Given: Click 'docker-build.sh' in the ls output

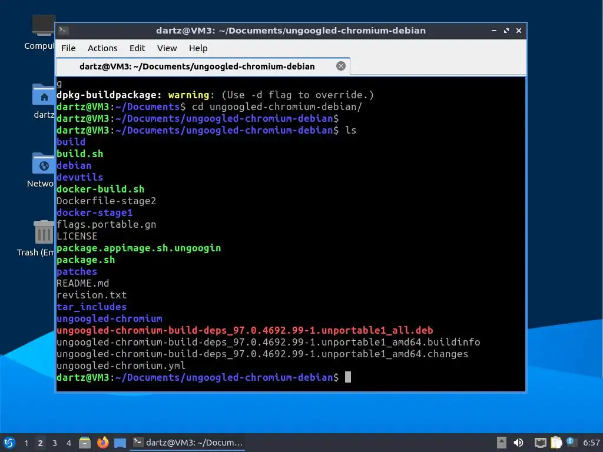Looking at the screenshot, I should tap(100, 189).
